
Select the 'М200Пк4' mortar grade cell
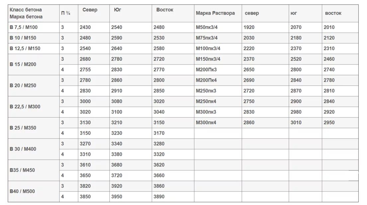[218, 80]
